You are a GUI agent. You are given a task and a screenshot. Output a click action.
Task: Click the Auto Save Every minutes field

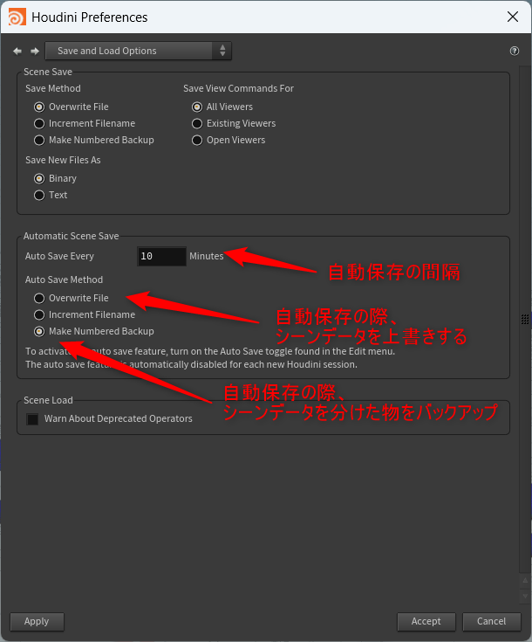[x=161, y=256]
